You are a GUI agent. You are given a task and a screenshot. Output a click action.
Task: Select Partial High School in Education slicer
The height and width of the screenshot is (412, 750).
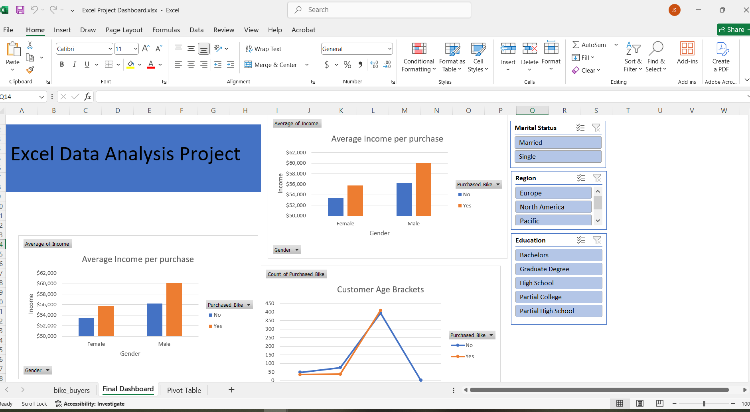[559, 311]
